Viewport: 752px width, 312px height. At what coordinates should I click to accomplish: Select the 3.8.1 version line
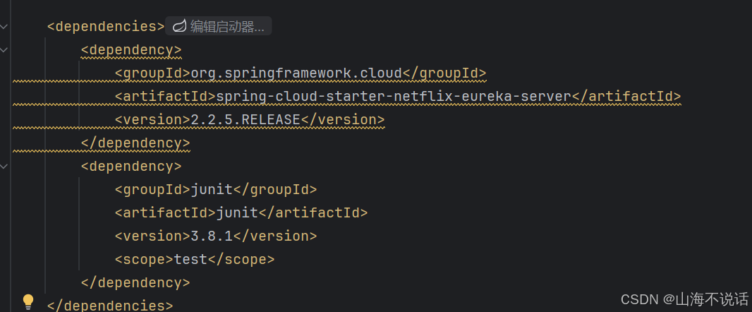[x=216, y=236]
